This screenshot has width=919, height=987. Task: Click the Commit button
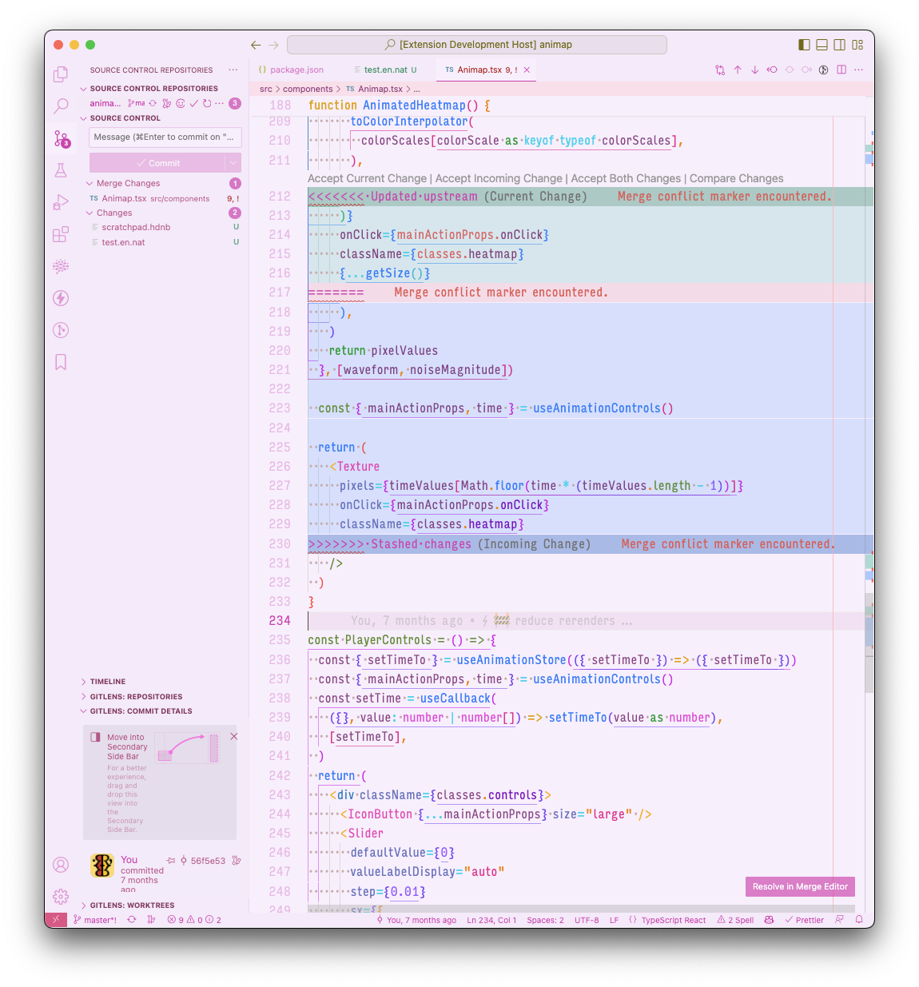point(157,163)
